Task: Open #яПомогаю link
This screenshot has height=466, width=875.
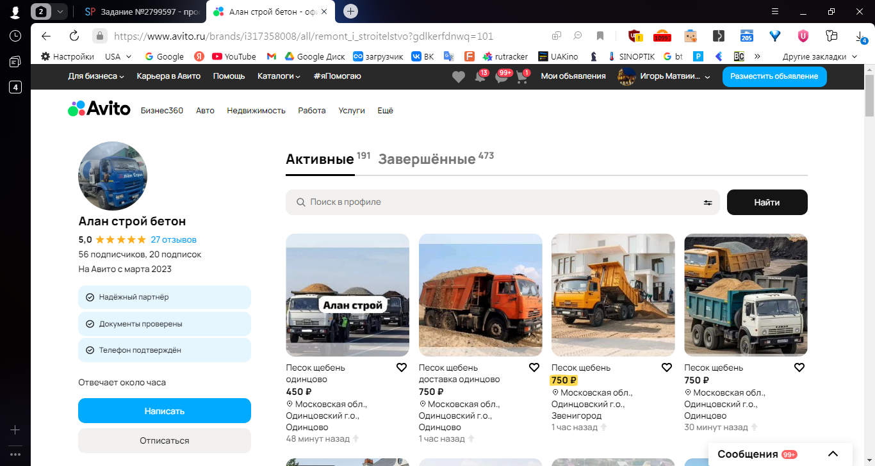Action: coord(337,76)
